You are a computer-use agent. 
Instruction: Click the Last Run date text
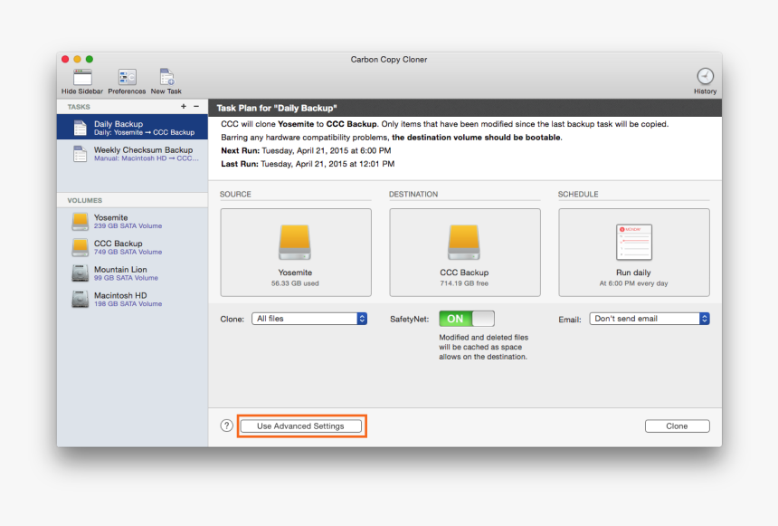click(327, 164)
